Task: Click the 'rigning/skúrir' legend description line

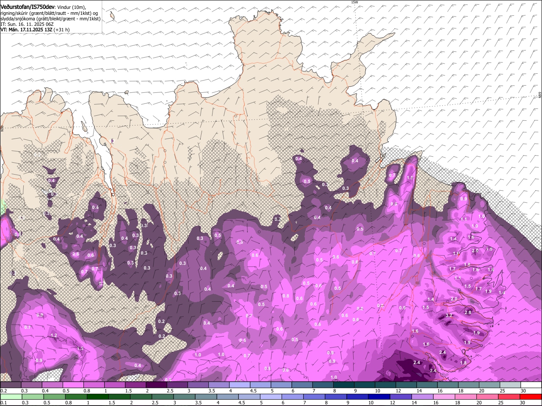Action: tap(49, 13)
